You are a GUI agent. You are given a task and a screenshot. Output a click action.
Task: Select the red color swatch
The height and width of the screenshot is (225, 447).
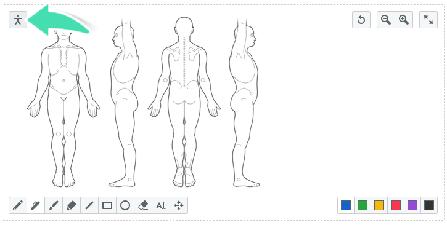(396, 205)
